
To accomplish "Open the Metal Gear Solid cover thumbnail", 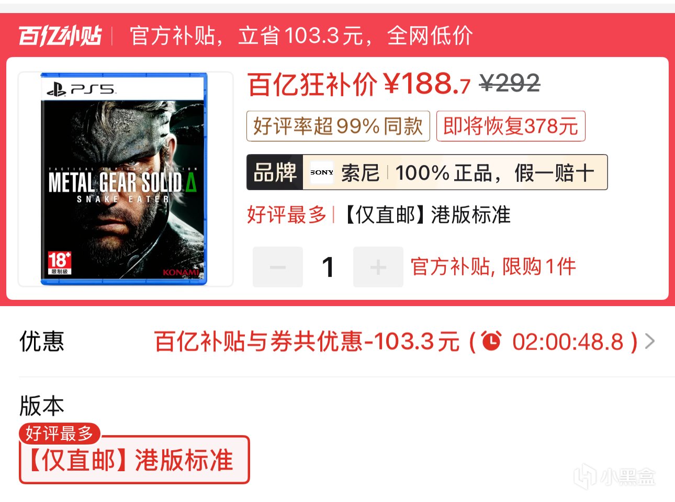I will [126, 179].
